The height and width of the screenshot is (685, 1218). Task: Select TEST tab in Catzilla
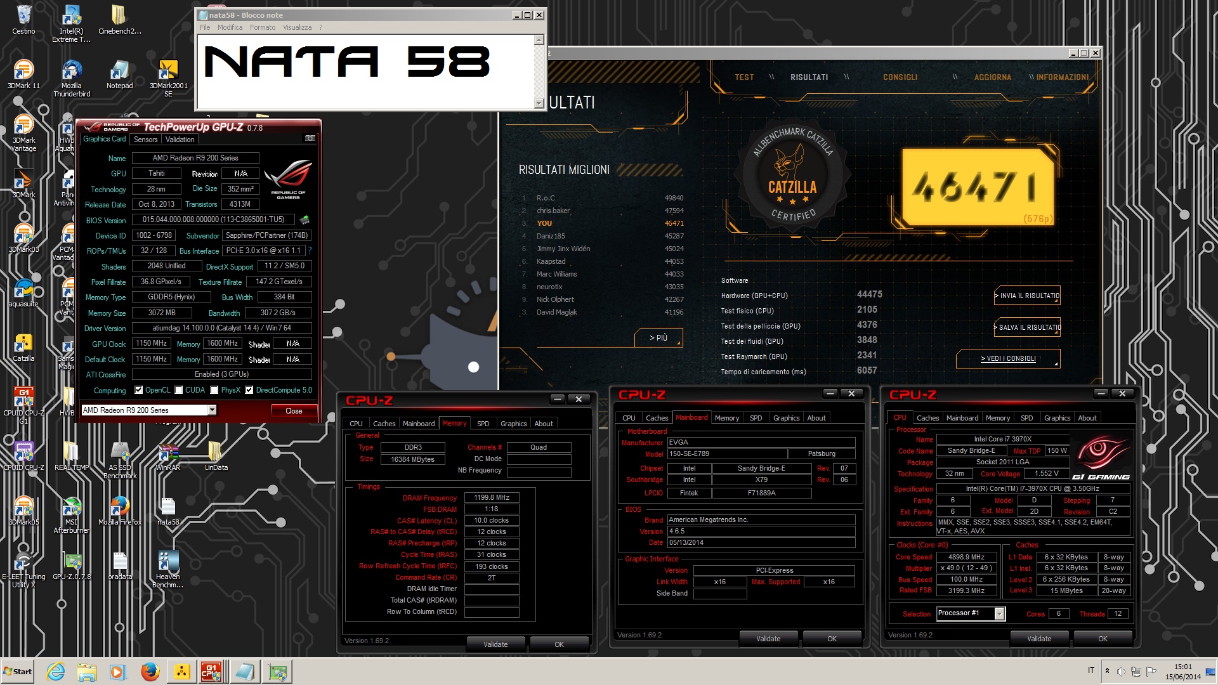point(744,77)
